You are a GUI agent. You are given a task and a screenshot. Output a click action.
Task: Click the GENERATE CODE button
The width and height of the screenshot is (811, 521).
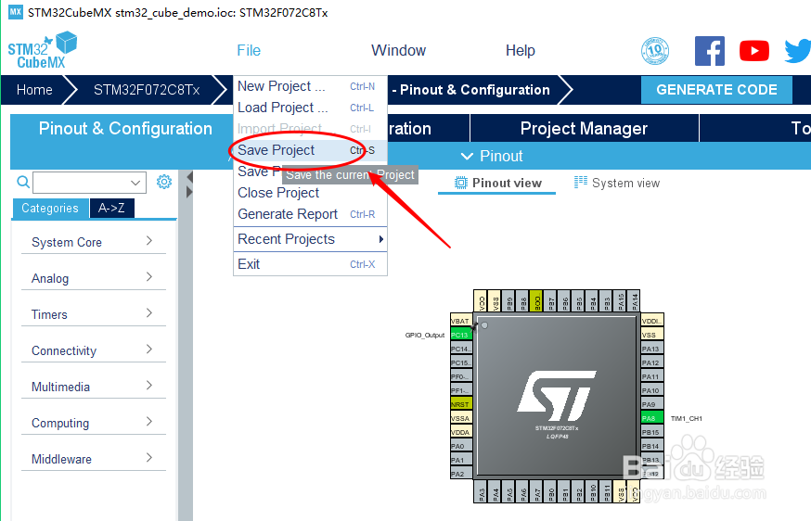tap(716, 89)
